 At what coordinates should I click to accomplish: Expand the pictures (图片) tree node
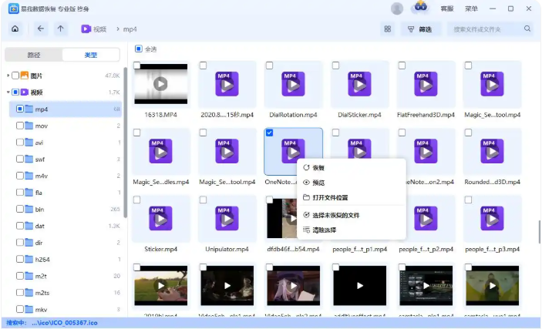[x=8, y=76]
